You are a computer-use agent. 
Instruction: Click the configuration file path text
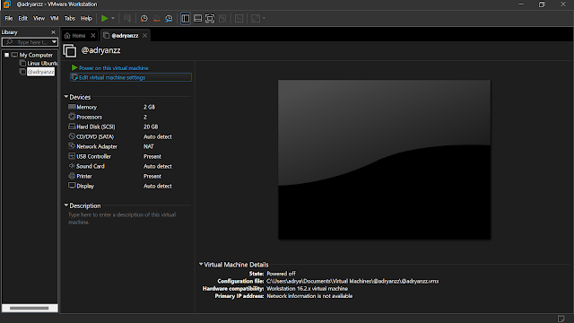click(x=352, y=281)
